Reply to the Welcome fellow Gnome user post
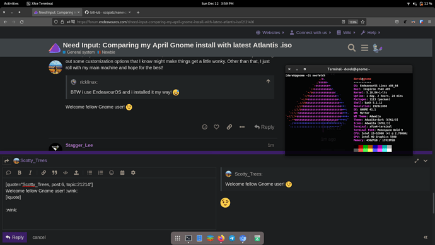 (x=264, y=127)
